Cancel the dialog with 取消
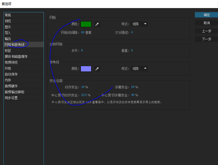The image size is (218, 165). coord(206,23)
